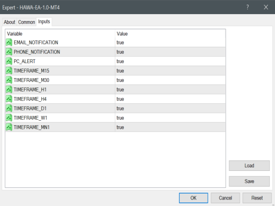Image resolution: width=275 pixels, height=206 pixels.
Task: Click the Cancel button
Action: (225, 198)
